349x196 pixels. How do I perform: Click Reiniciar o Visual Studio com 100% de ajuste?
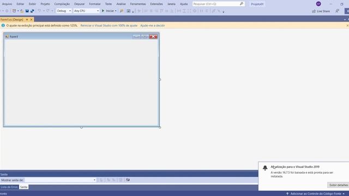point(109,26)
